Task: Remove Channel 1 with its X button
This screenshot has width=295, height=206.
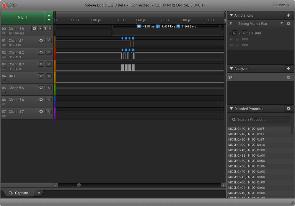Action: coord(49,40)
